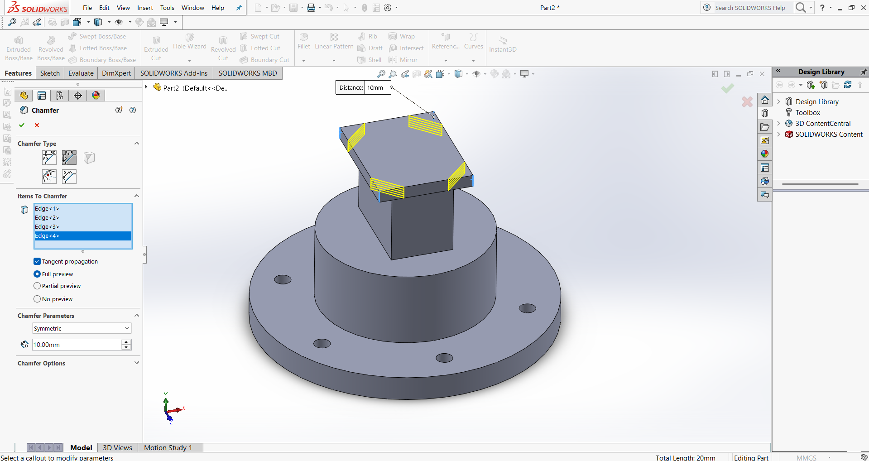Cancel chamfer with red X in panel
This screenshot has height=461, width=869.
point(37,125)
